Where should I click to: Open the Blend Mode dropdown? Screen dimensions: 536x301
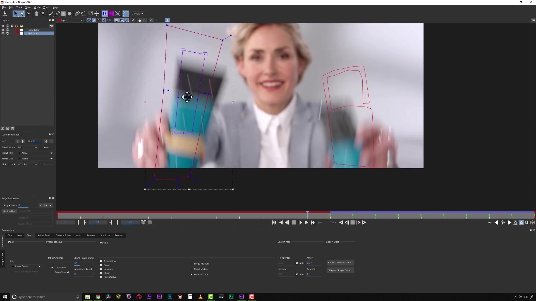pos(27,147)
